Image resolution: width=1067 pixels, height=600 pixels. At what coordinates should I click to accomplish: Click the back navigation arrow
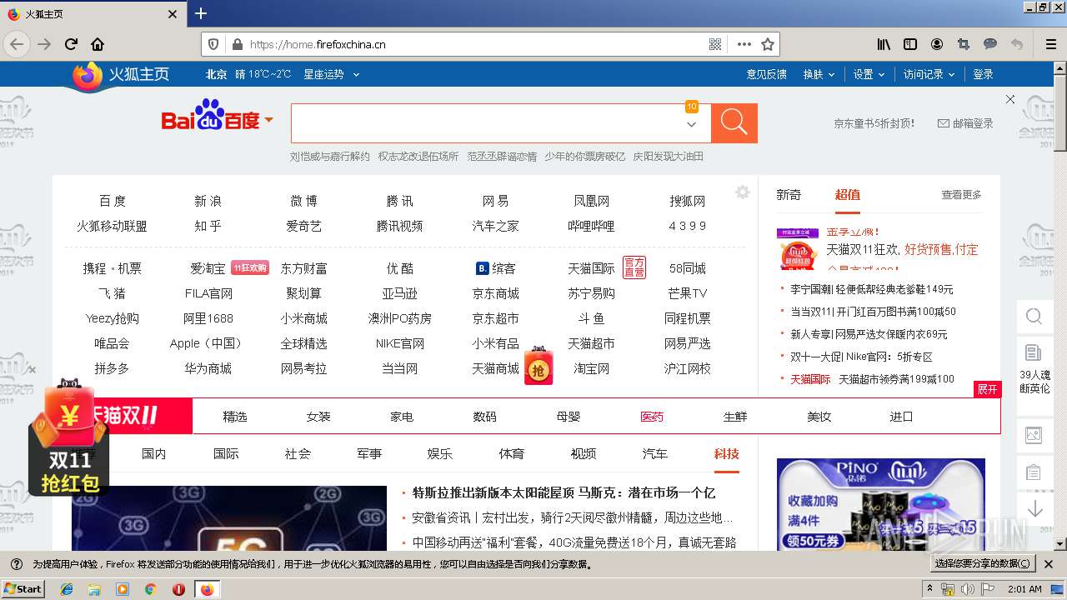pyautogui.click(x=16, y=44)
